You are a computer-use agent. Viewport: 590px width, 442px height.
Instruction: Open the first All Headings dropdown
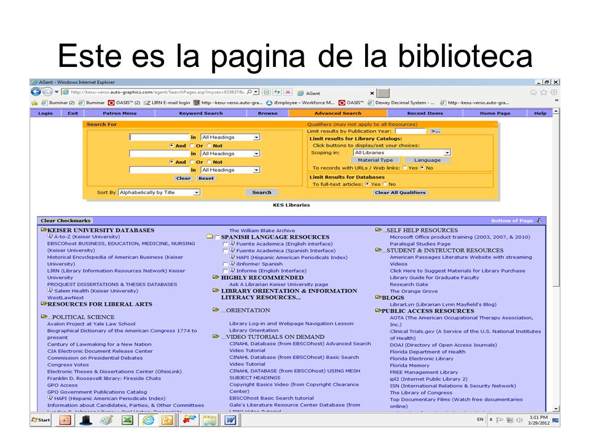pyautogui.click(x=230, y=138)
